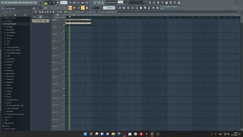
Task: Expand the Misc folder in browser
Action: coord(6,120)
